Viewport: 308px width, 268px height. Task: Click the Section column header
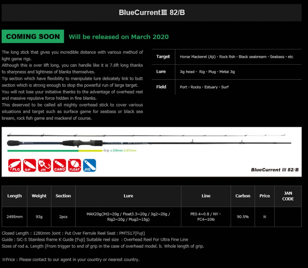(x=63, y=196)
